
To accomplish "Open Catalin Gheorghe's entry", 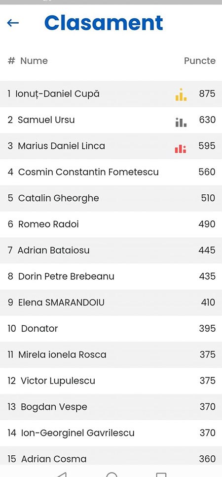I will point(111,198).
